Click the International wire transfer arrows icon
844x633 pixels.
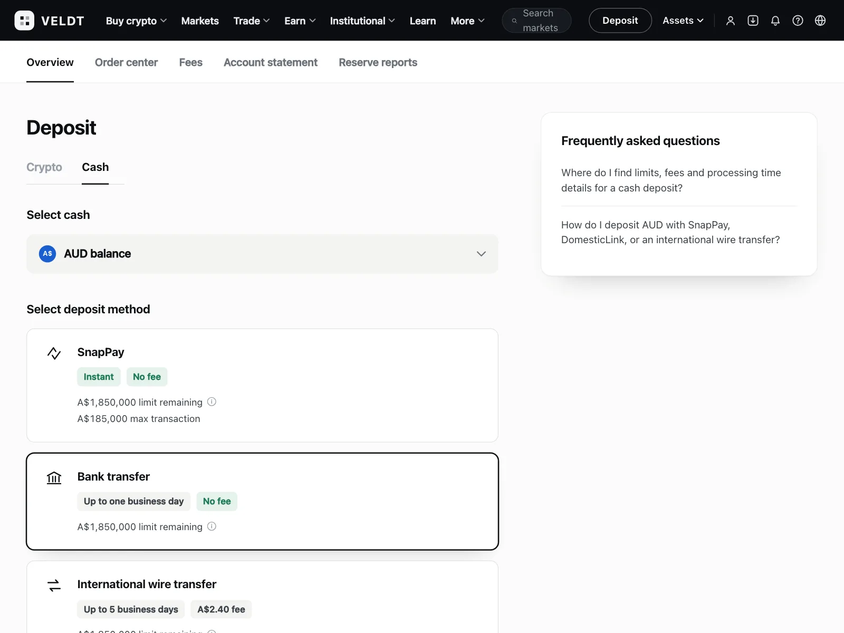pyautogui.click(x=54, y=585)
